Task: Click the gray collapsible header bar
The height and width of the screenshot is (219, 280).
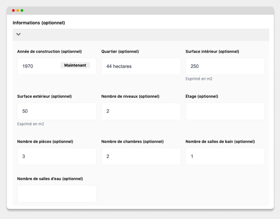Action: 141,35
